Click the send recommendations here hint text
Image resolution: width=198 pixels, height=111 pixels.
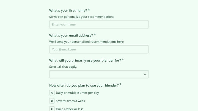coord(86,42)
